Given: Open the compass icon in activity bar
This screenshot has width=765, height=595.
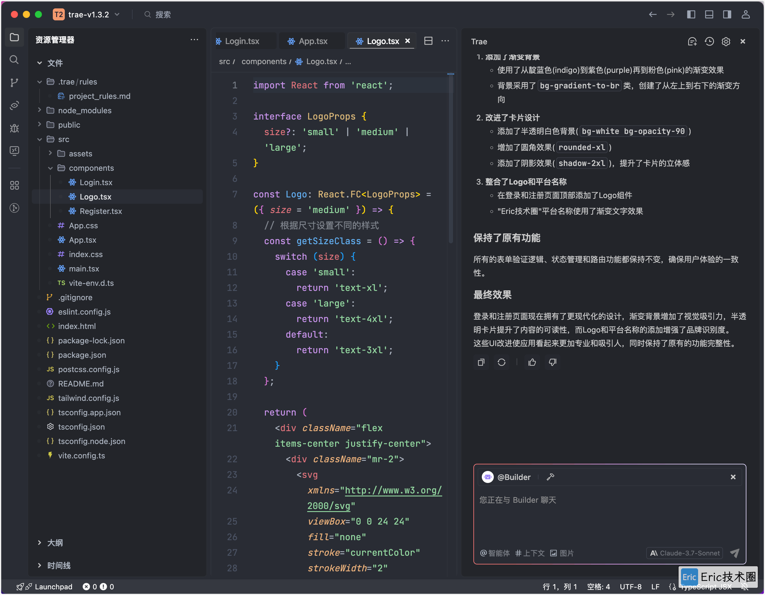Looking at the screenshot, I should pyautogui.click(x=14, y=208).
